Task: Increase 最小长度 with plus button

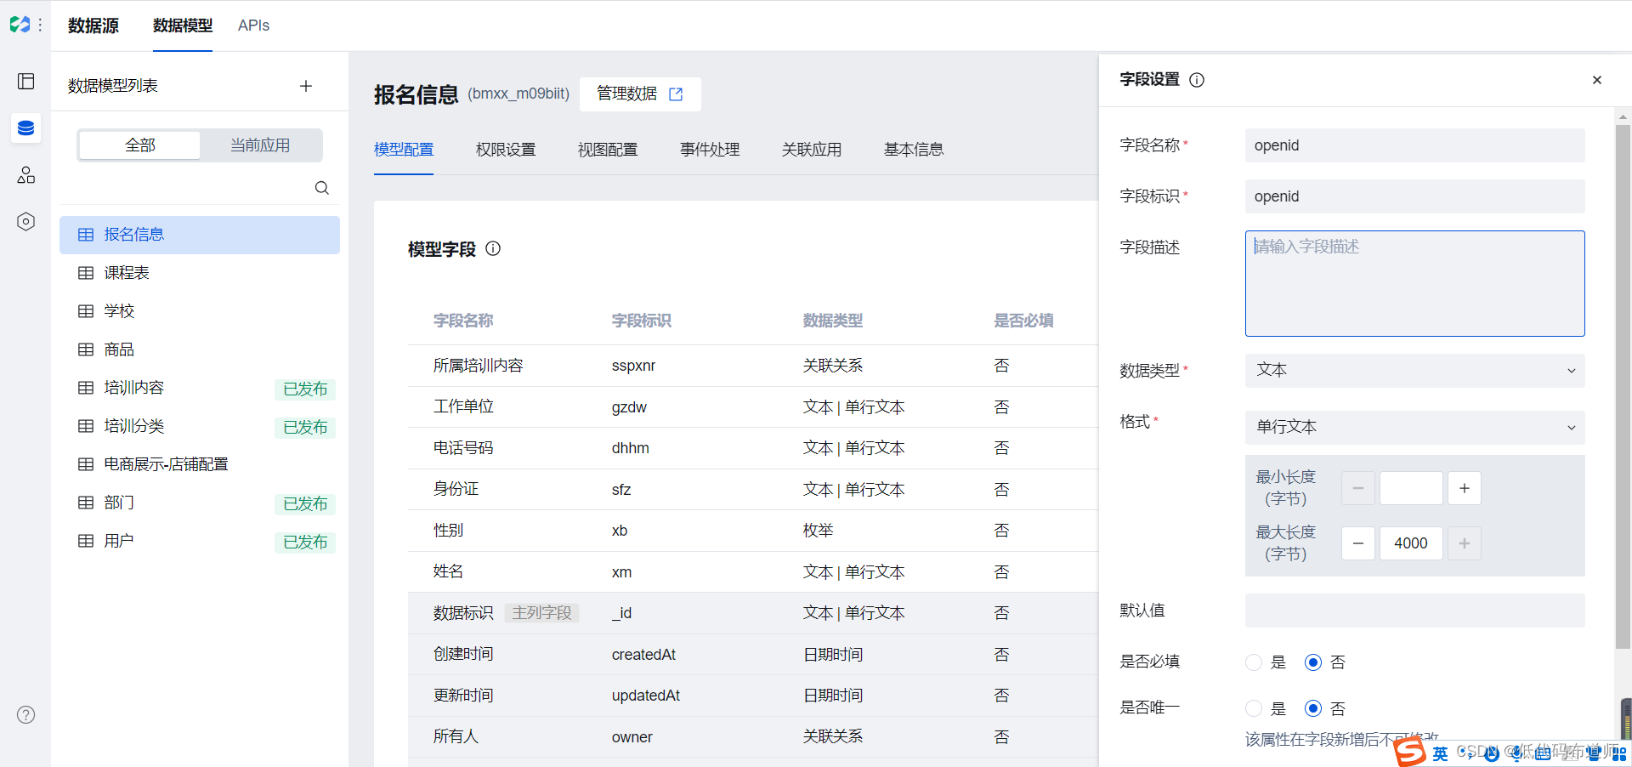Action: point(1465,488)
